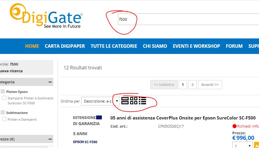This screenshot has width=259, height=148.
Task: Click disabled Indietro pagination button
Action: [164, 84]
